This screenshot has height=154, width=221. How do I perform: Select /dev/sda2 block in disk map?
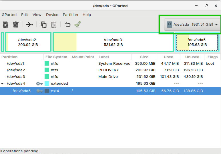coord(28,42)
